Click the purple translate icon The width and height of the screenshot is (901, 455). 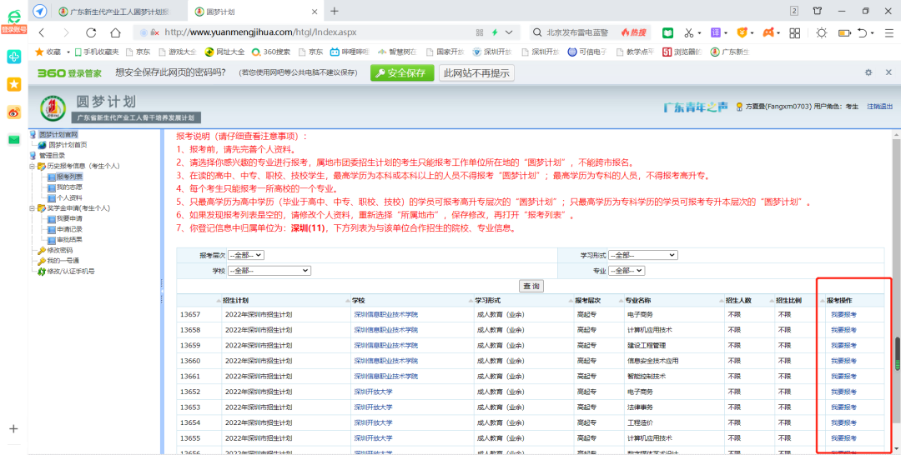click(x=716, y=32)
